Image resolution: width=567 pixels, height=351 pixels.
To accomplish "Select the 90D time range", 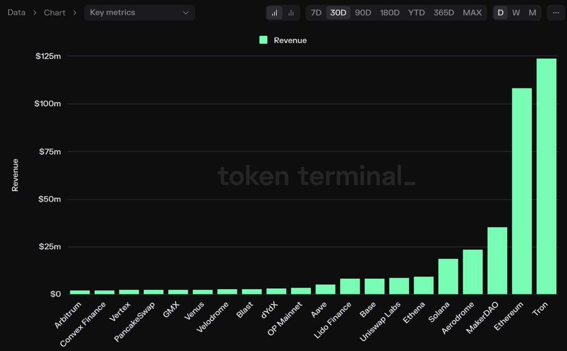I will (363, 13).
